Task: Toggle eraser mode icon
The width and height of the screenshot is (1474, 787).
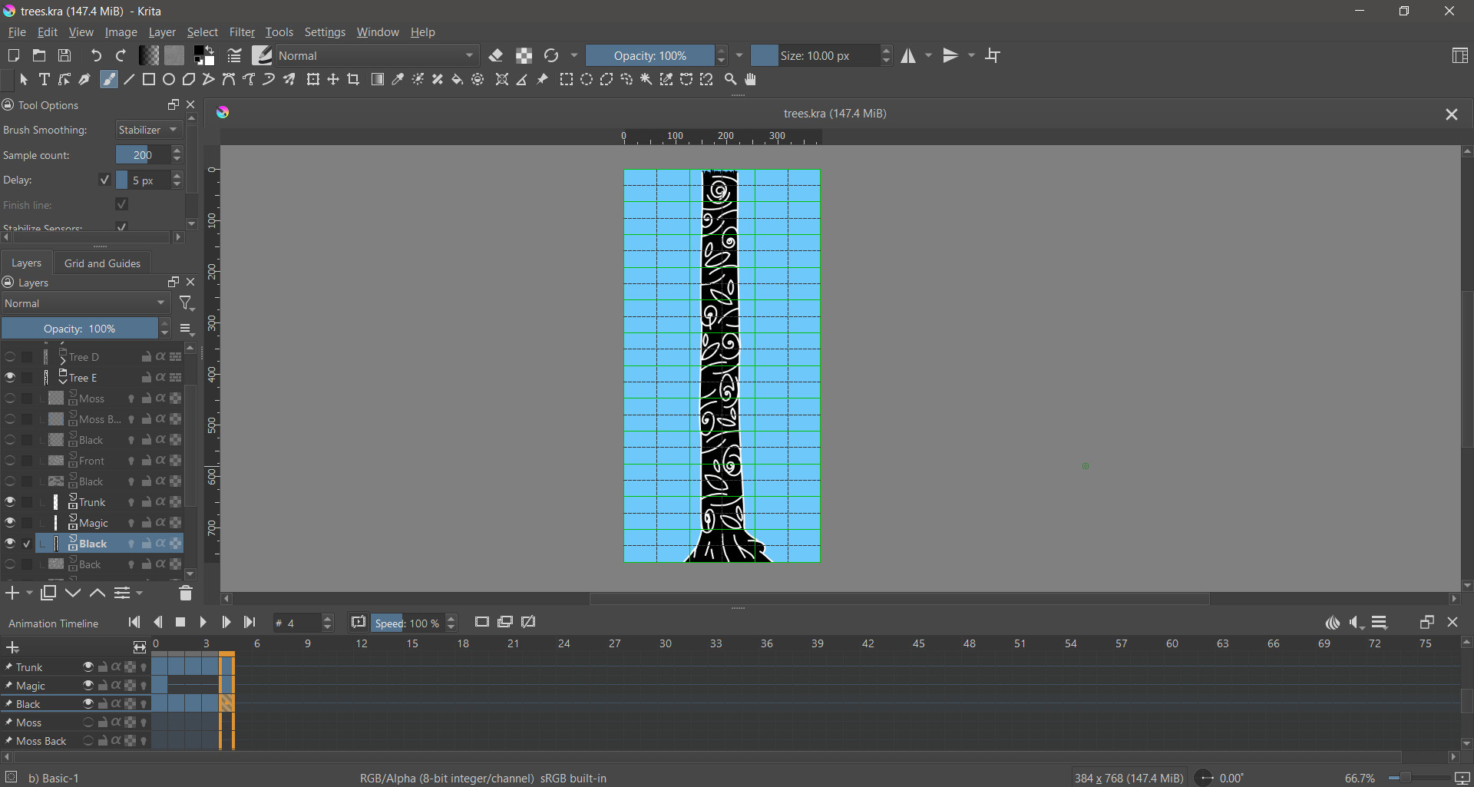Action: pyautogui.click(x=496, y=56)
